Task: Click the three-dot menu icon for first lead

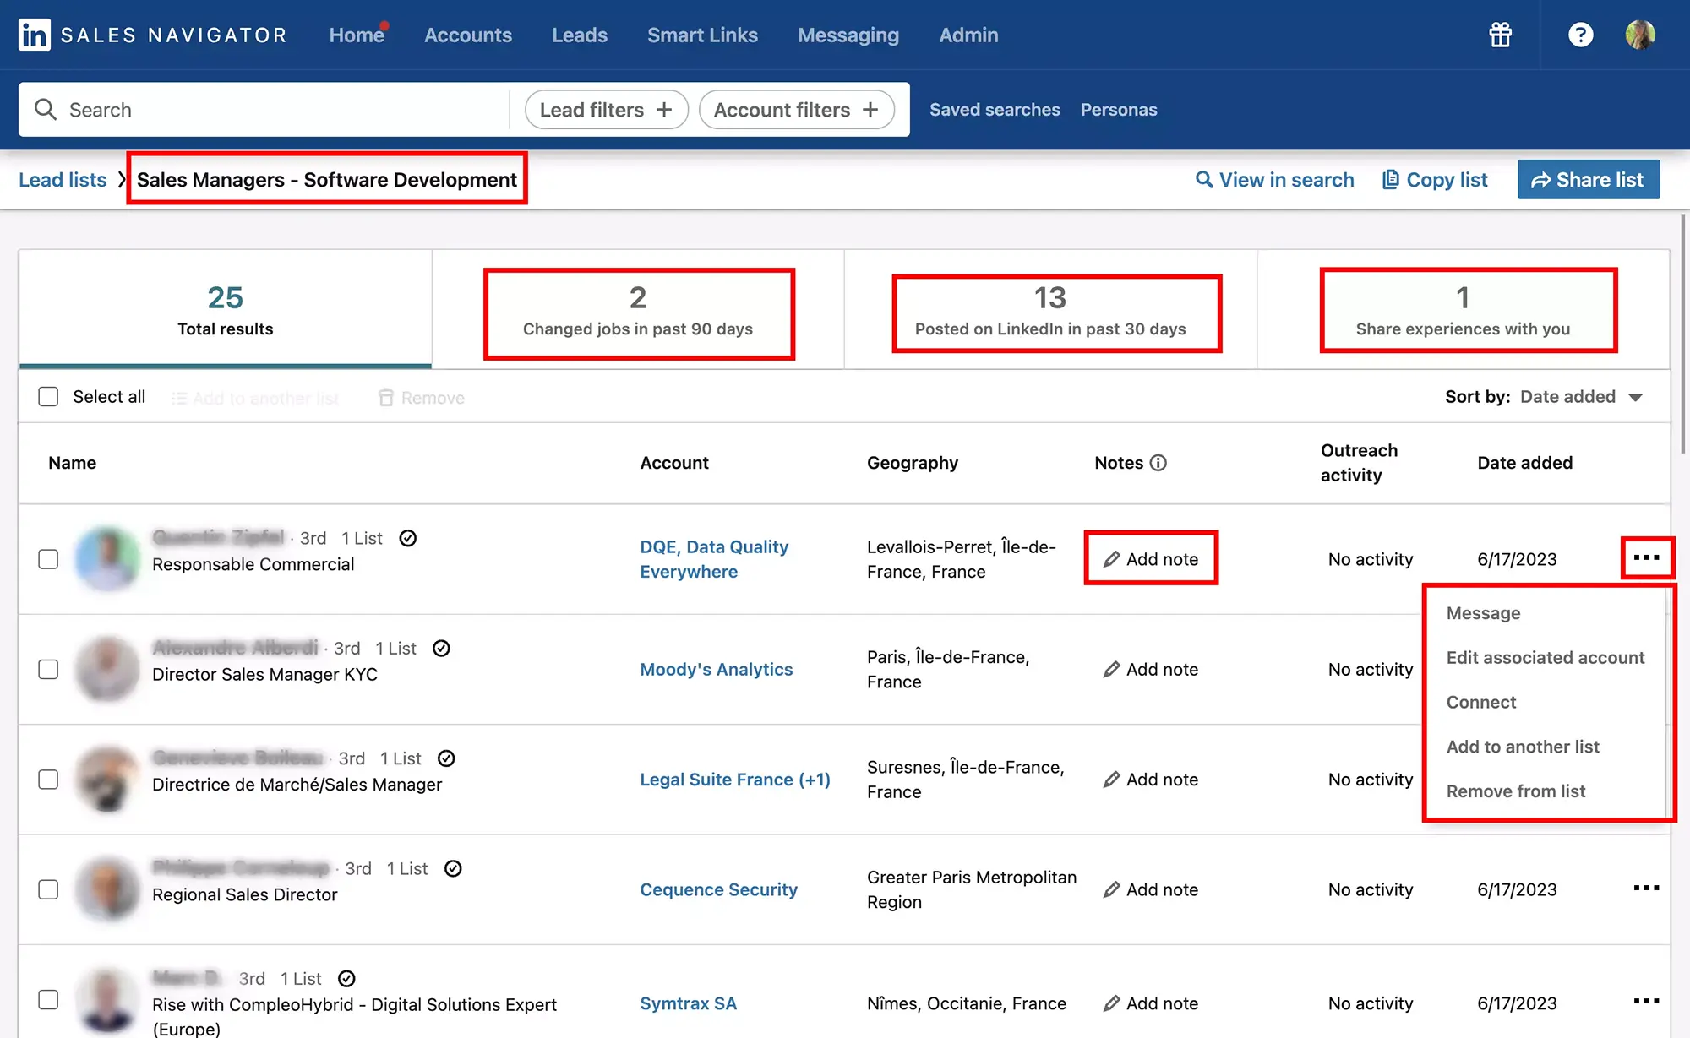Action: (x=1645, y=557)
